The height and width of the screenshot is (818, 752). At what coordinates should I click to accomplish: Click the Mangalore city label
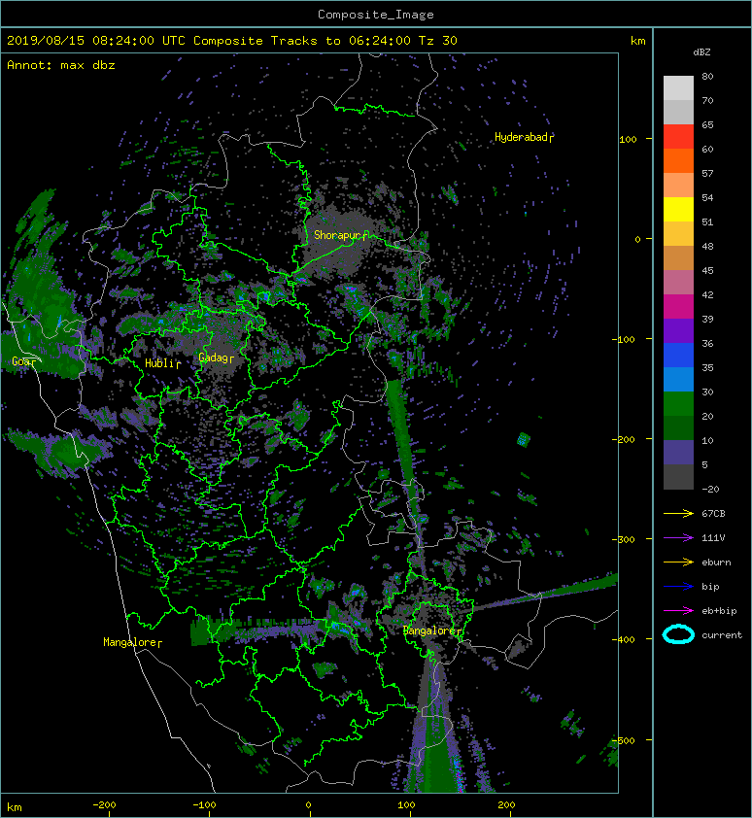(x=132, y=642)
